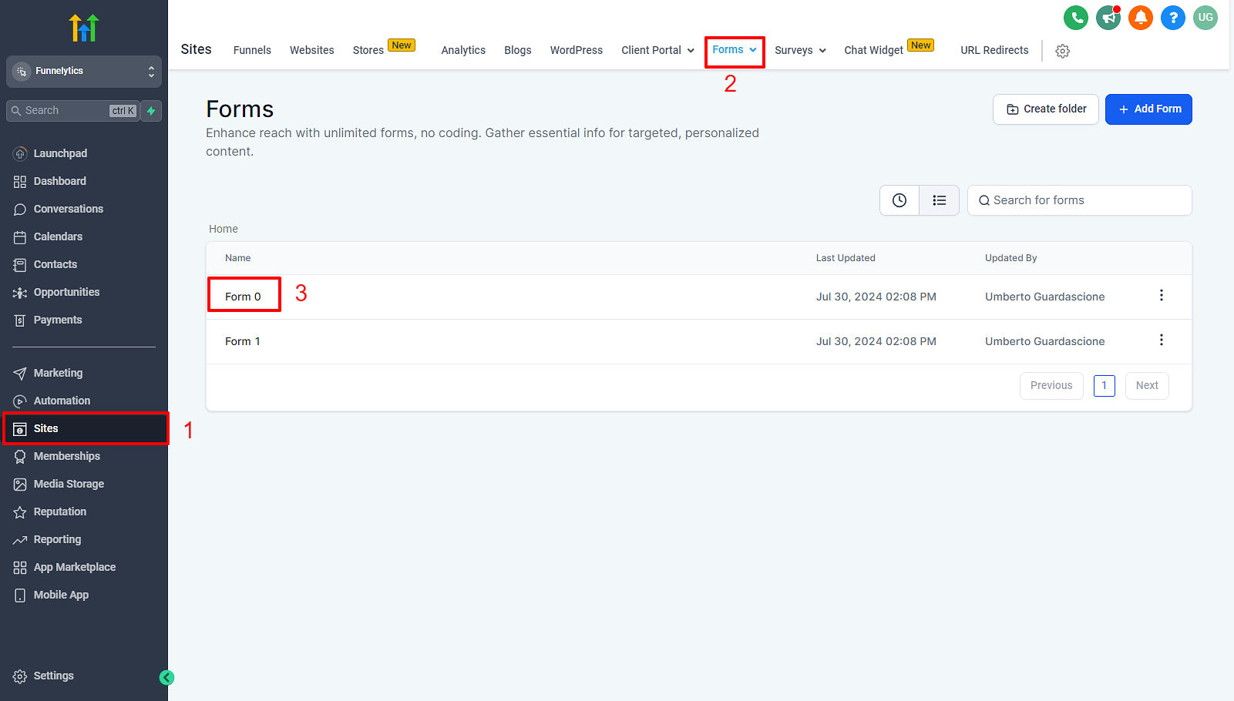
Task: Expand the Forms dropdown tab
Action: pos(735,50)
